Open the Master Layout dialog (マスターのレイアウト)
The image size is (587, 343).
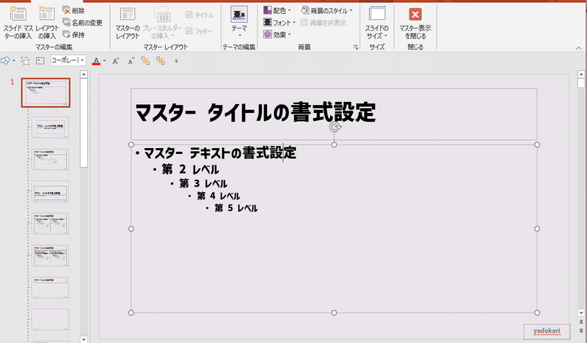coord(127,23)
